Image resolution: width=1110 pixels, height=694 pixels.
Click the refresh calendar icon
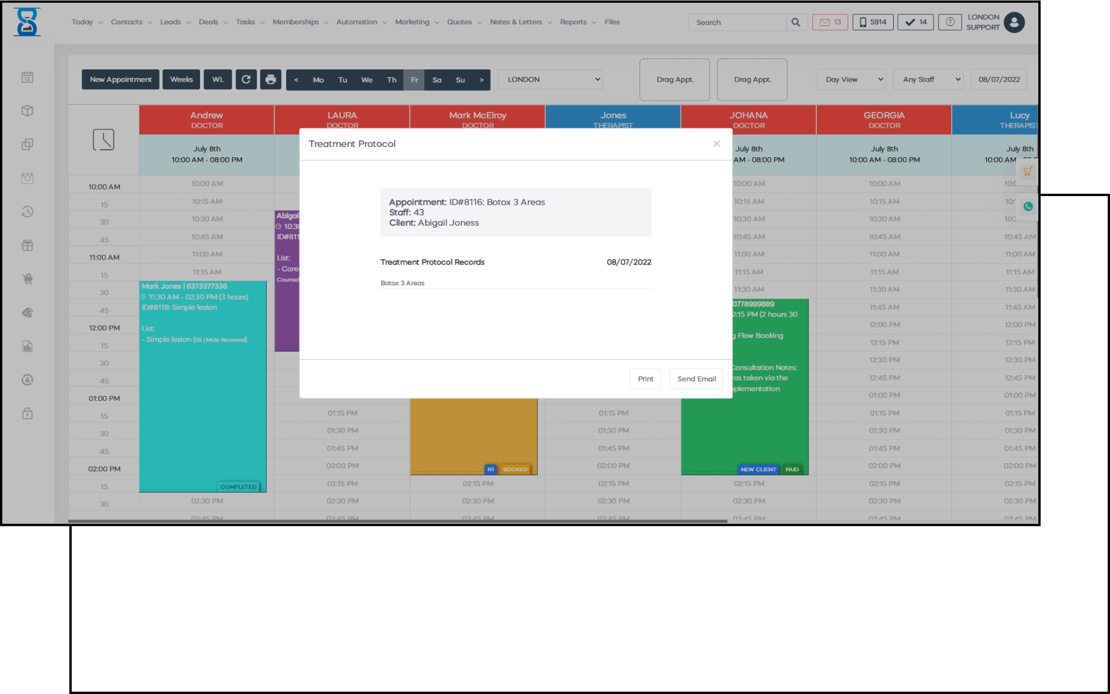point(246,80)
